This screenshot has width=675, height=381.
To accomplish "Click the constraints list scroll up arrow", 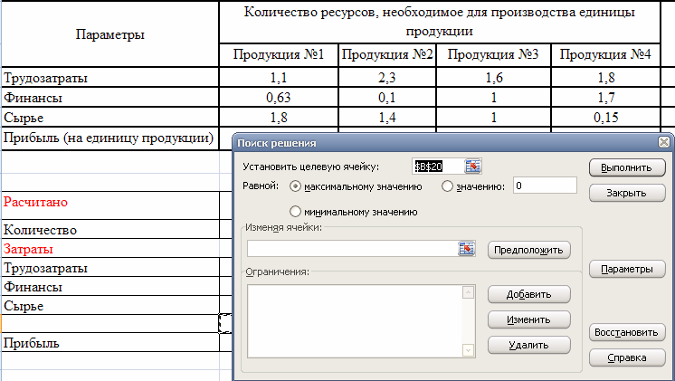I will 468,292.
